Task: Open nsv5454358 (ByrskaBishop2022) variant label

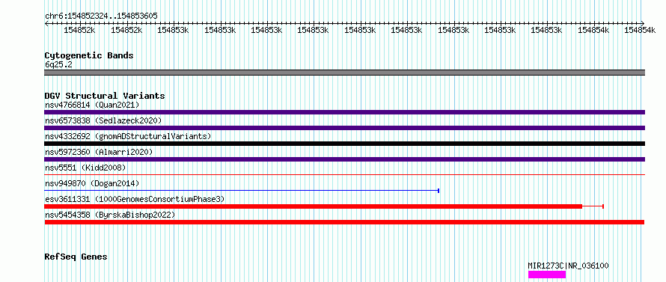Action: click(110, 215)
